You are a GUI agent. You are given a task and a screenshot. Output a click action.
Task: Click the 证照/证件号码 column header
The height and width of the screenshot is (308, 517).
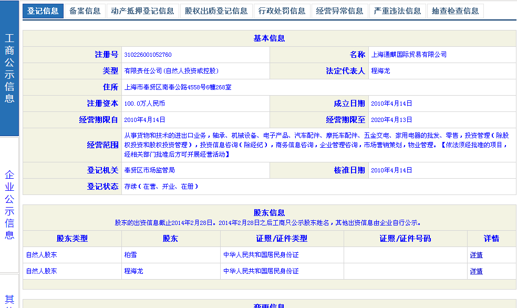click(x=405, y=239)
